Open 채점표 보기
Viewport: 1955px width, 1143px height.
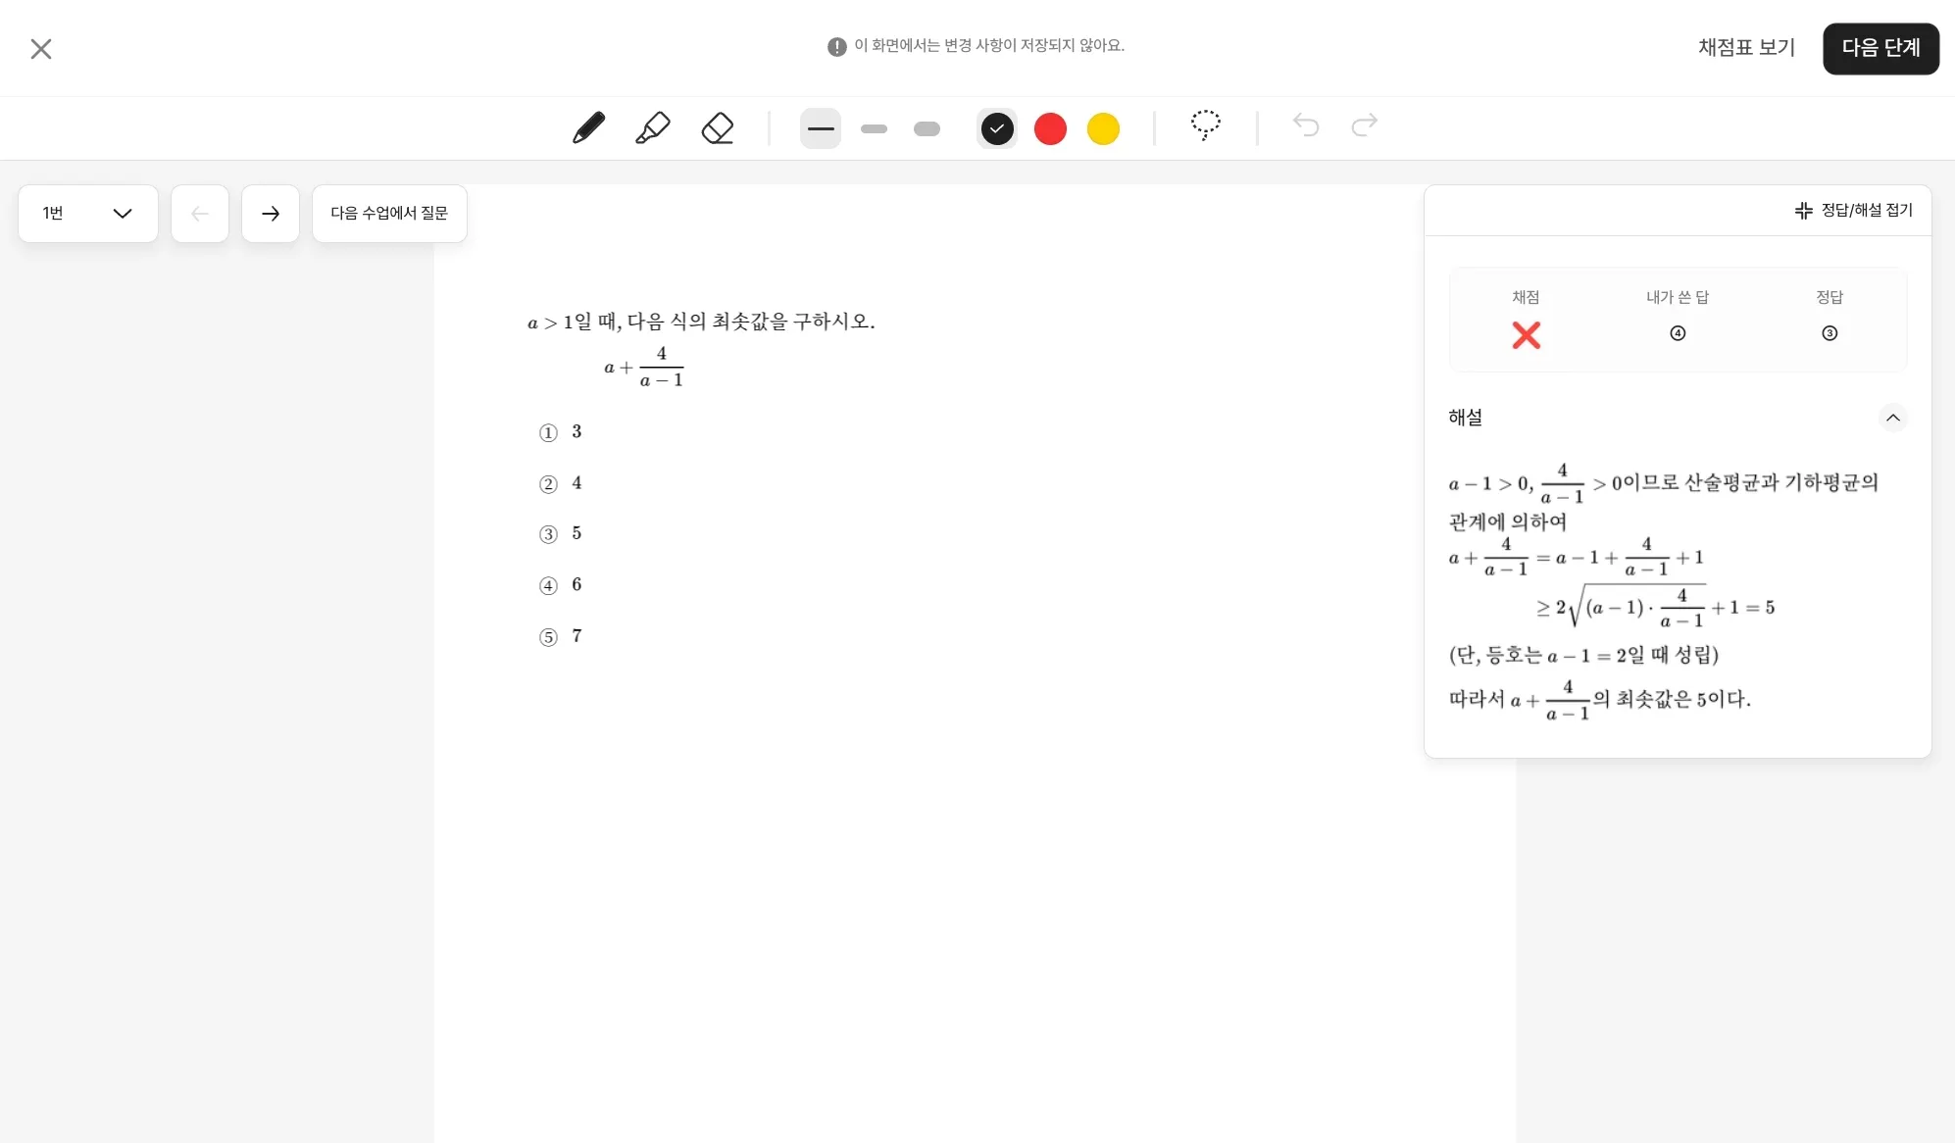click(x=1746, y=48)
